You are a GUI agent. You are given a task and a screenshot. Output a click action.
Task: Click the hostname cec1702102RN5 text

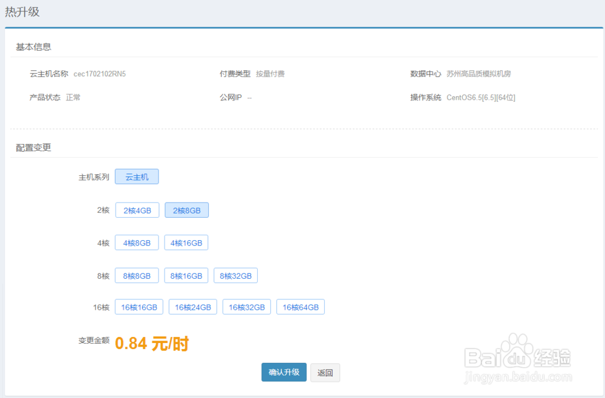[100, 73]
